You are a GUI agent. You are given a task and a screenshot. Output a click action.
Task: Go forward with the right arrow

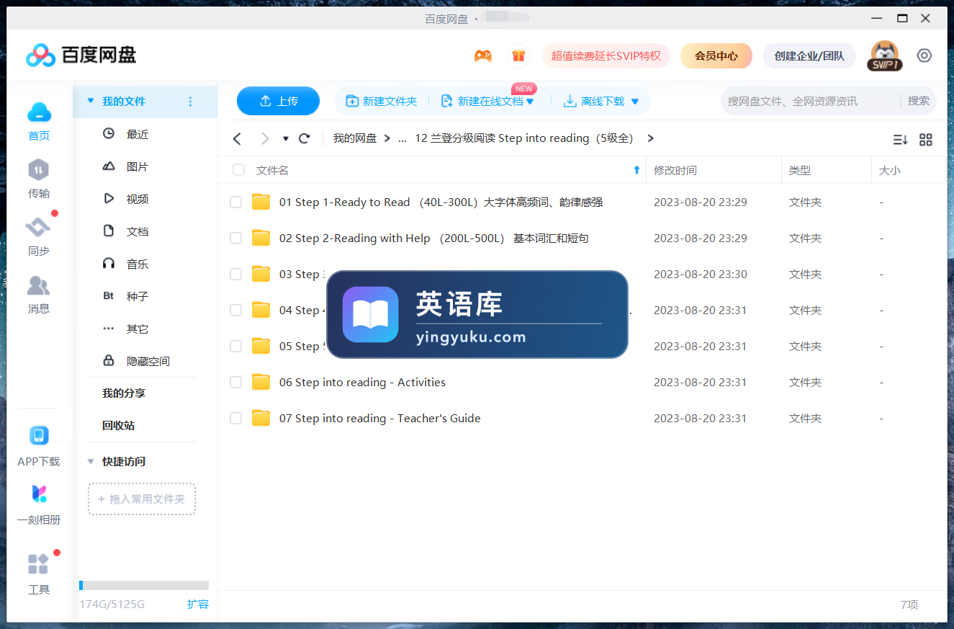(264, 138)
